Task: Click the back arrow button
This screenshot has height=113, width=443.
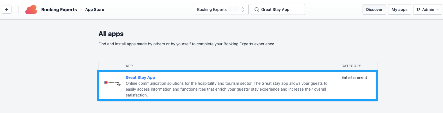Action: point(6,10)
